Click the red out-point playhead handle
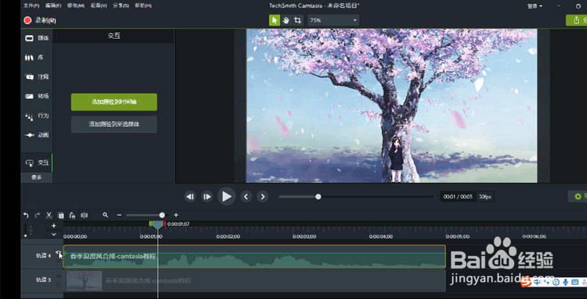587x299 pixels. click(164, 224)
